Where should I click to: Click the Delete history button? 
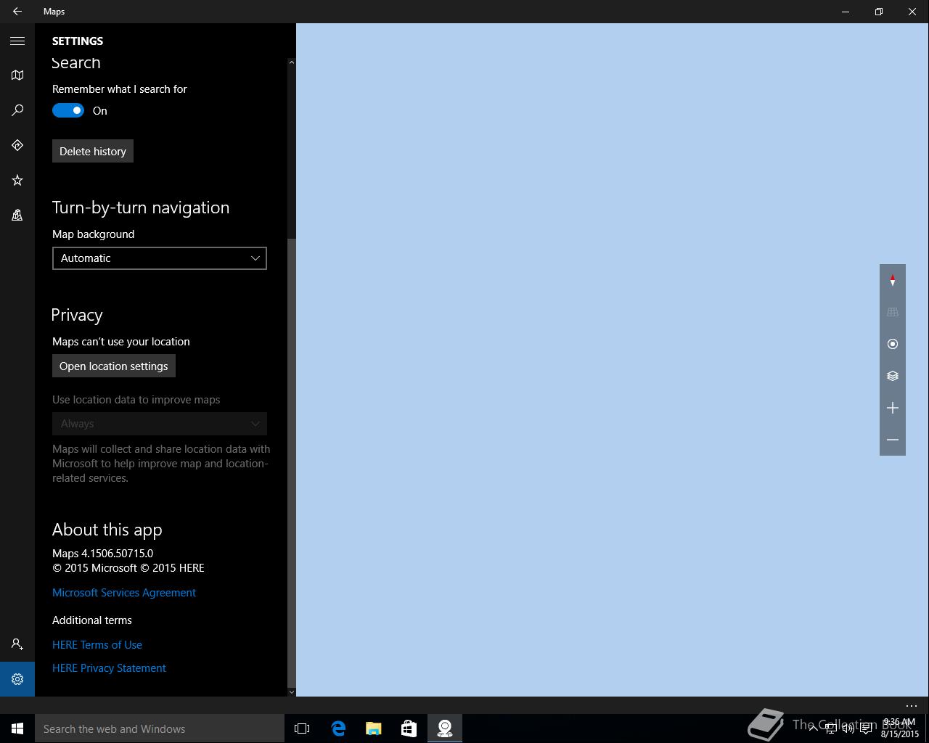(x=93, y=151)
